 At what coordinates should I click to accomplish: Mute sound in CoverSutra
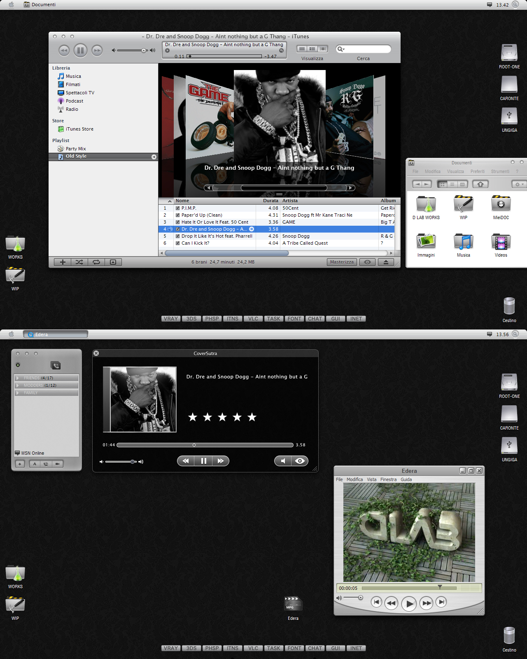click(283, 461)
